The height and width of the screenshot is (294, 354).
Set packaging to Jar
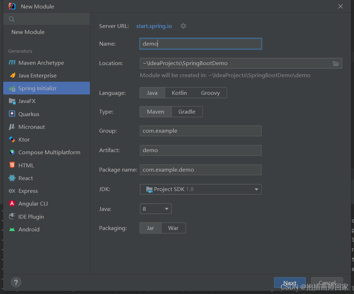pyautogui.click(x=150, y=228)
